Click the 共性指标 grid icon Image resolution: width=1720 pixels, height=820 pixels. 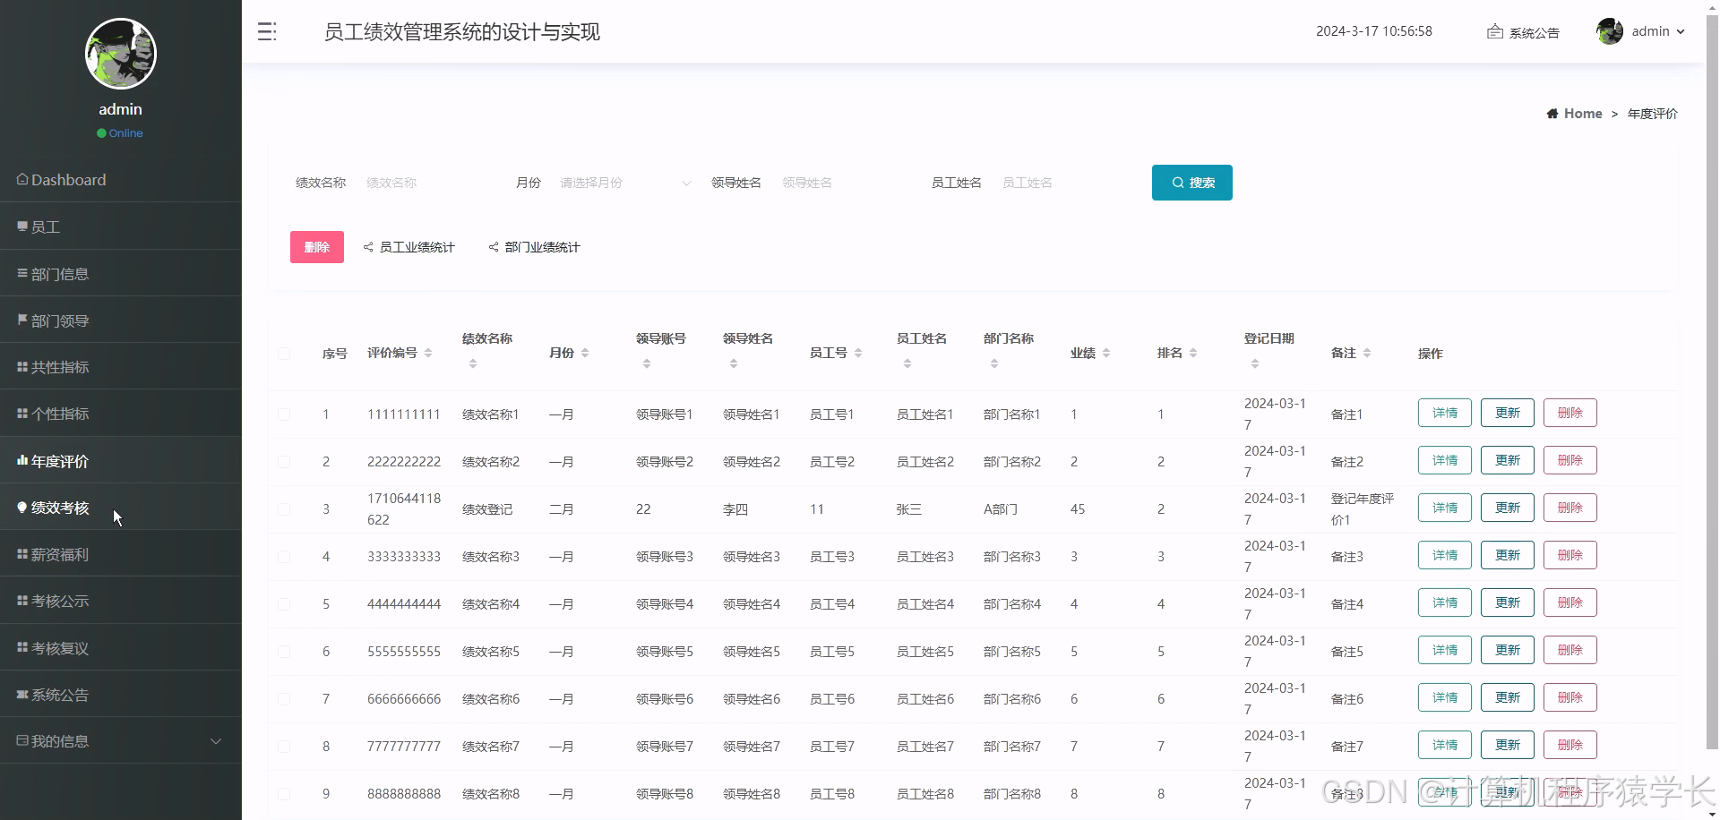tap(22, 366)
